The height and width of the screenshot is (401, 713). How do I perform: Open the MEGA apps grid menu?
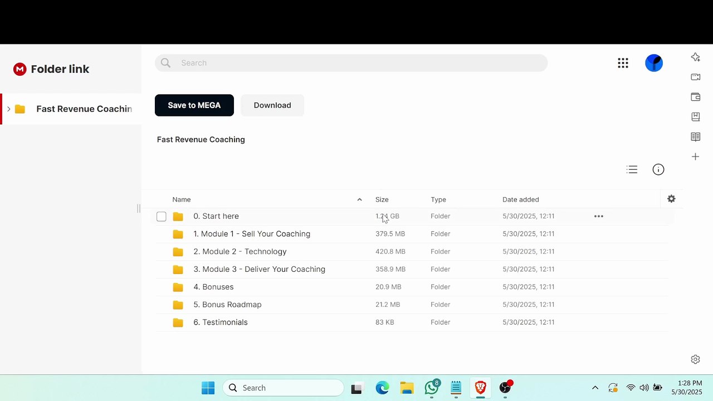(x=623, y=63)
